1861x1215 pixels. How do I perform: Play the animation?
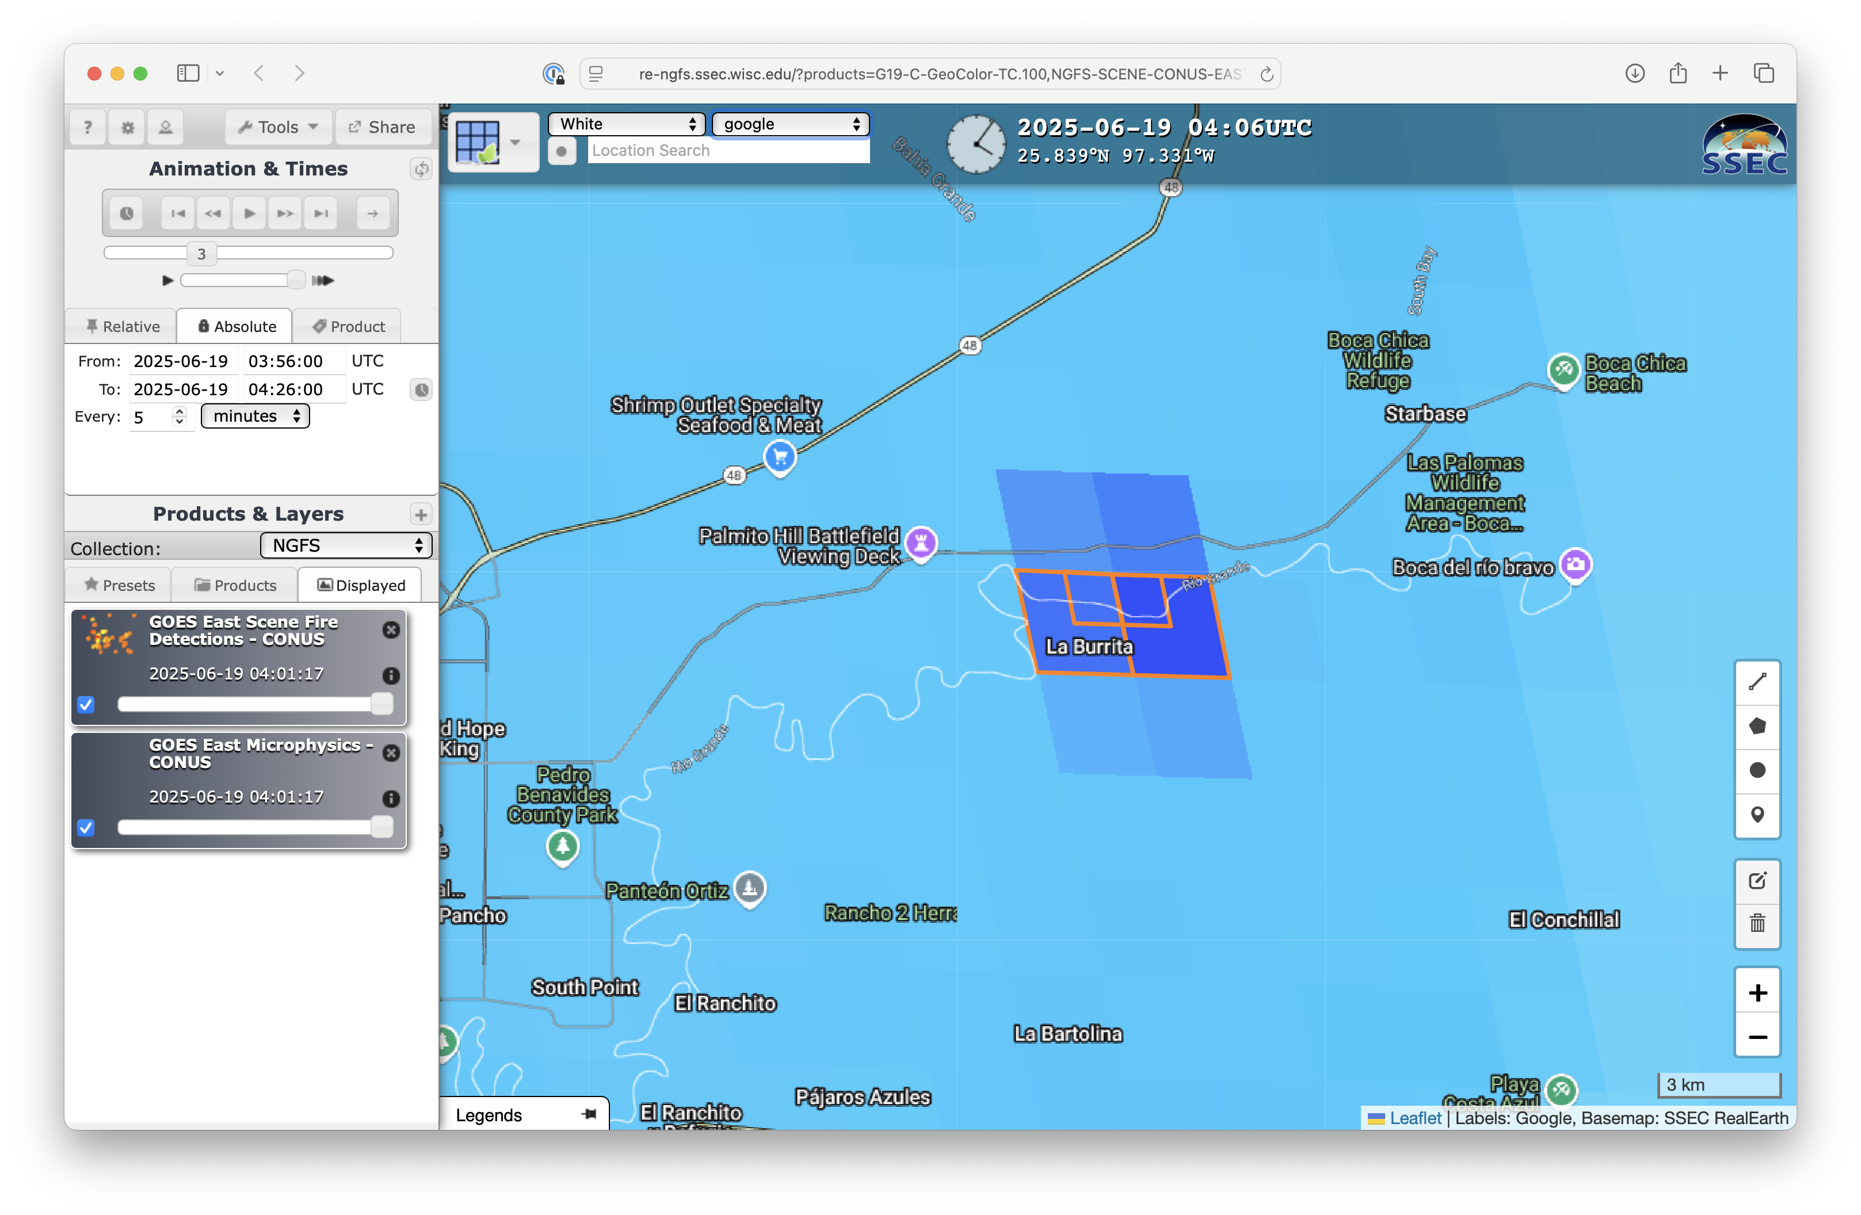(249, 213)
